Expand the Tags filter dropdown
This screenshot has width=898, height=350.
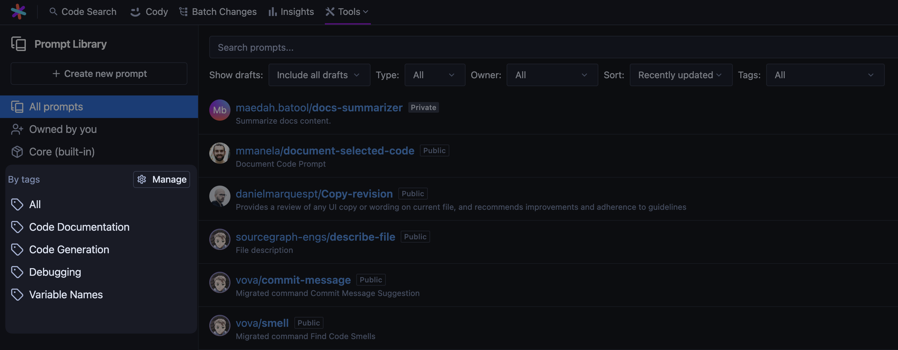point(825,75)
